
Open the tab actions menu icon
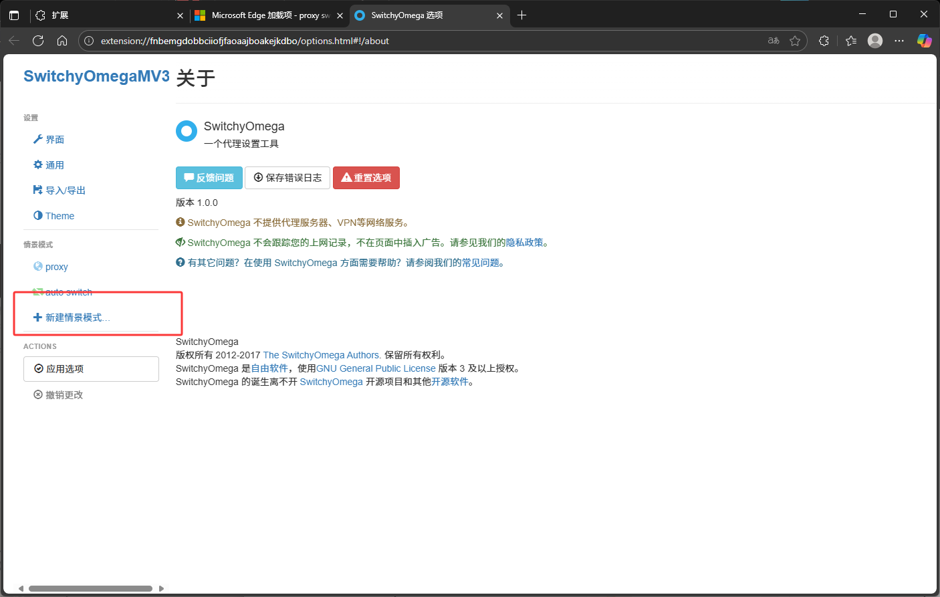(x=14, y=15)
